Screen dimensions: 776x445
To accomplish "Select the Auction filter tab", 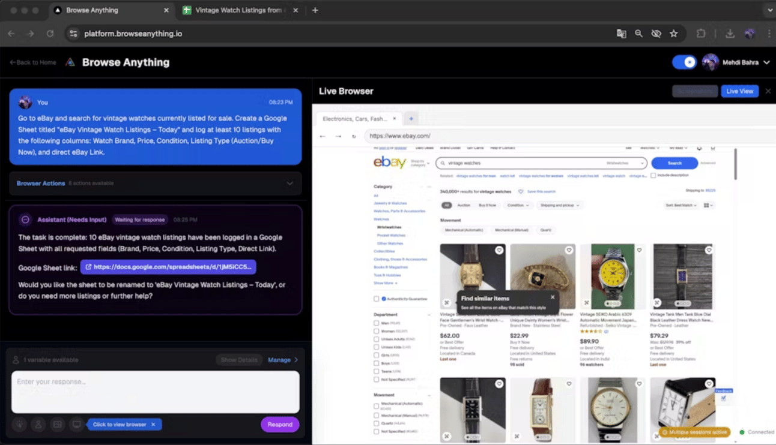I will 464,205.
